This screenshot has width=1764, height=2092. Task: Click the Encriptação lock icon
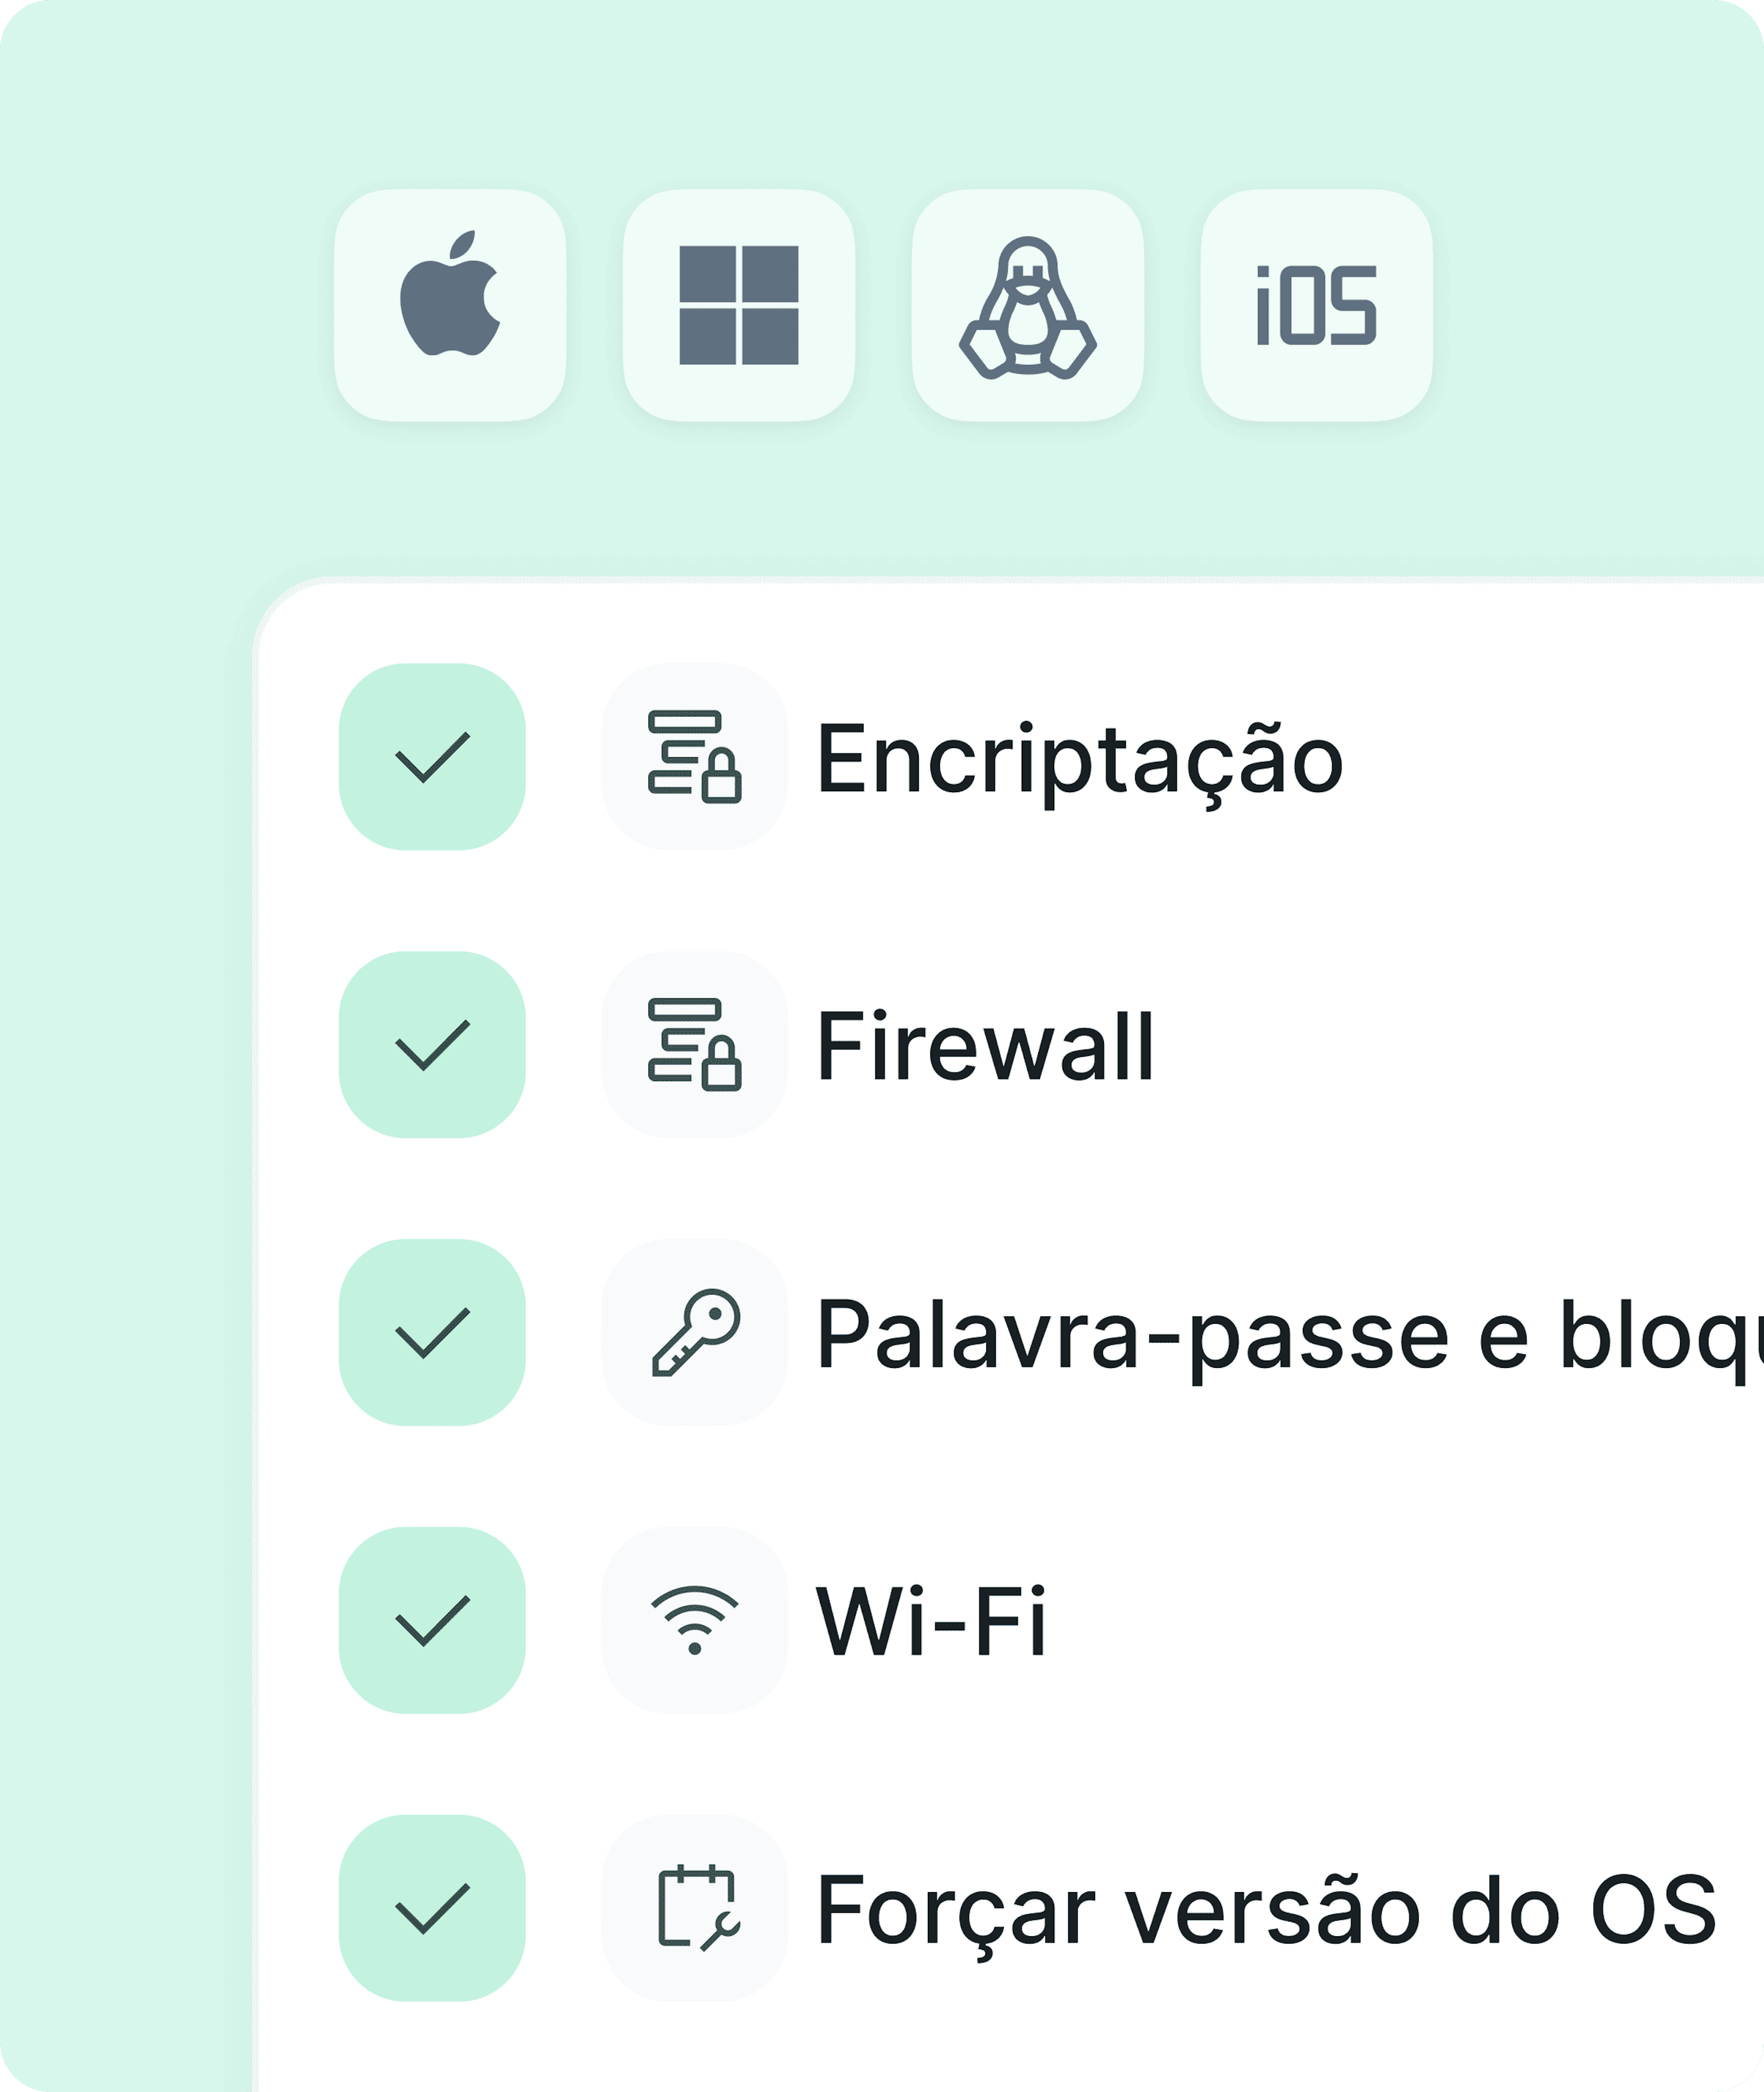coord(695,757)
